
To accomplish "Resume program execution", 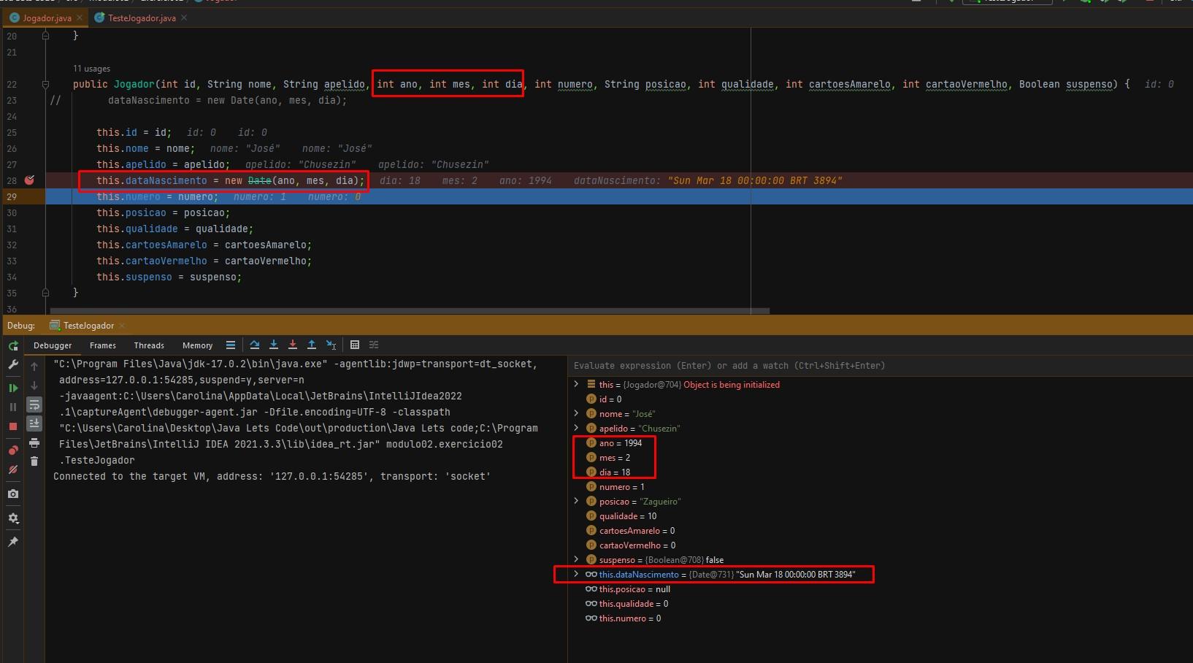I will click(x=13, y=388).
